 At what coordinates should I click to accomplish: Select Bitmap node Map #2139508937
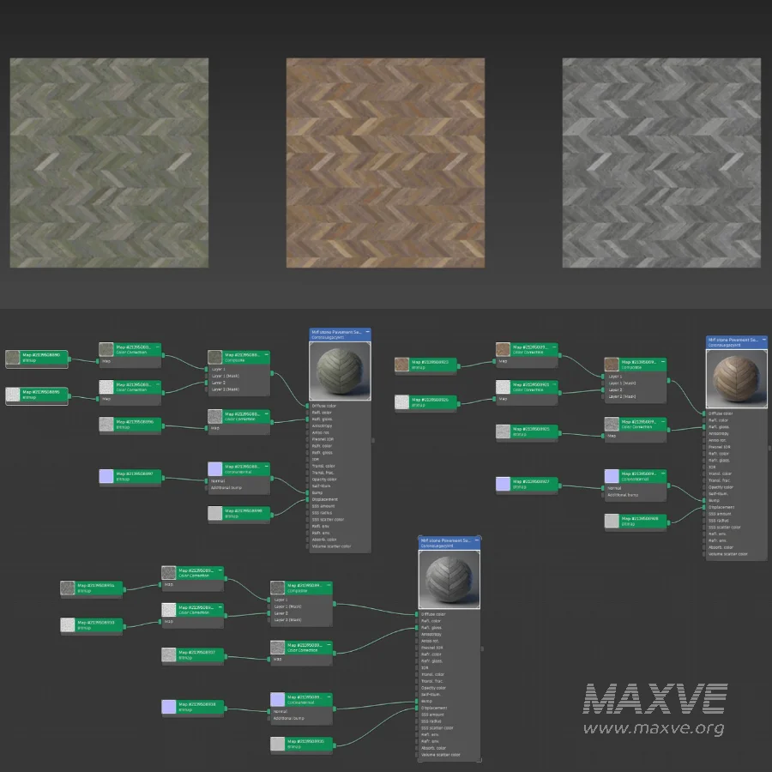(x=192, y=654)
